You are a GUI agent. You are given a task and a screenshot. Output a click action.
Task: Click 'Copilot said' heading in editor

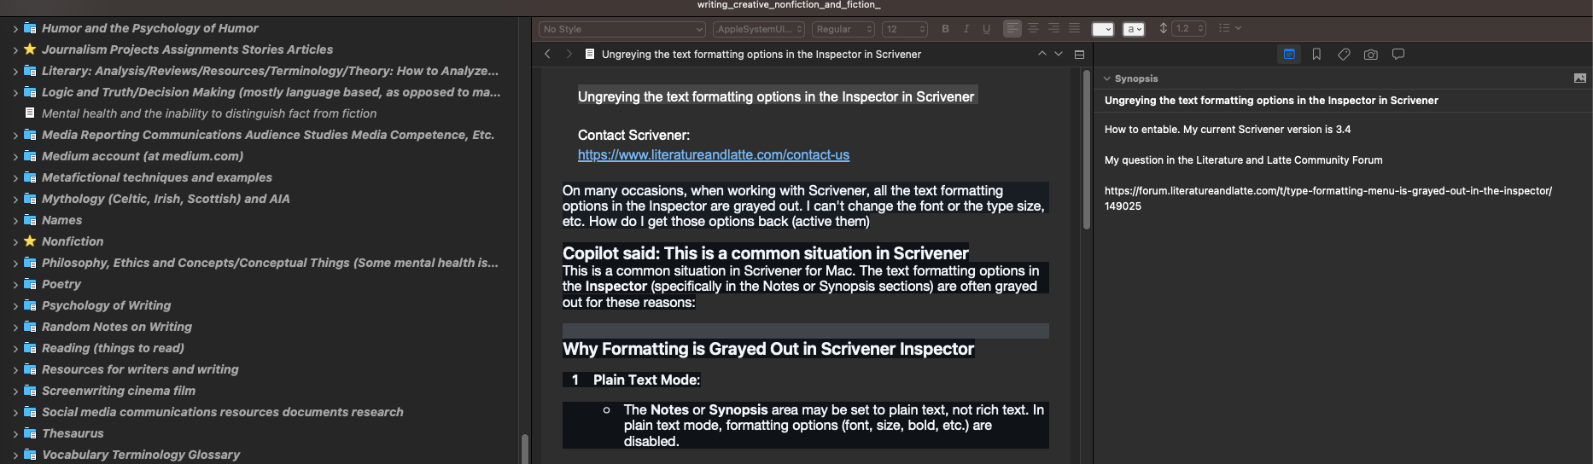click(766, 253)
